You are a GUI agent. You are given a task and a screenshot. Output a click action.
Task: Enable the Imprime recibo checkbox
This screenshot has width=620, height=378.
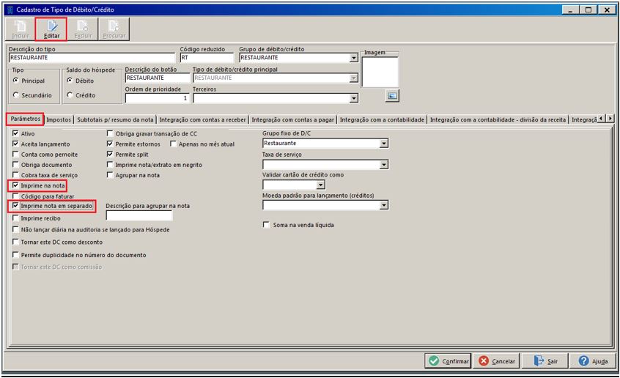[15, 218]
